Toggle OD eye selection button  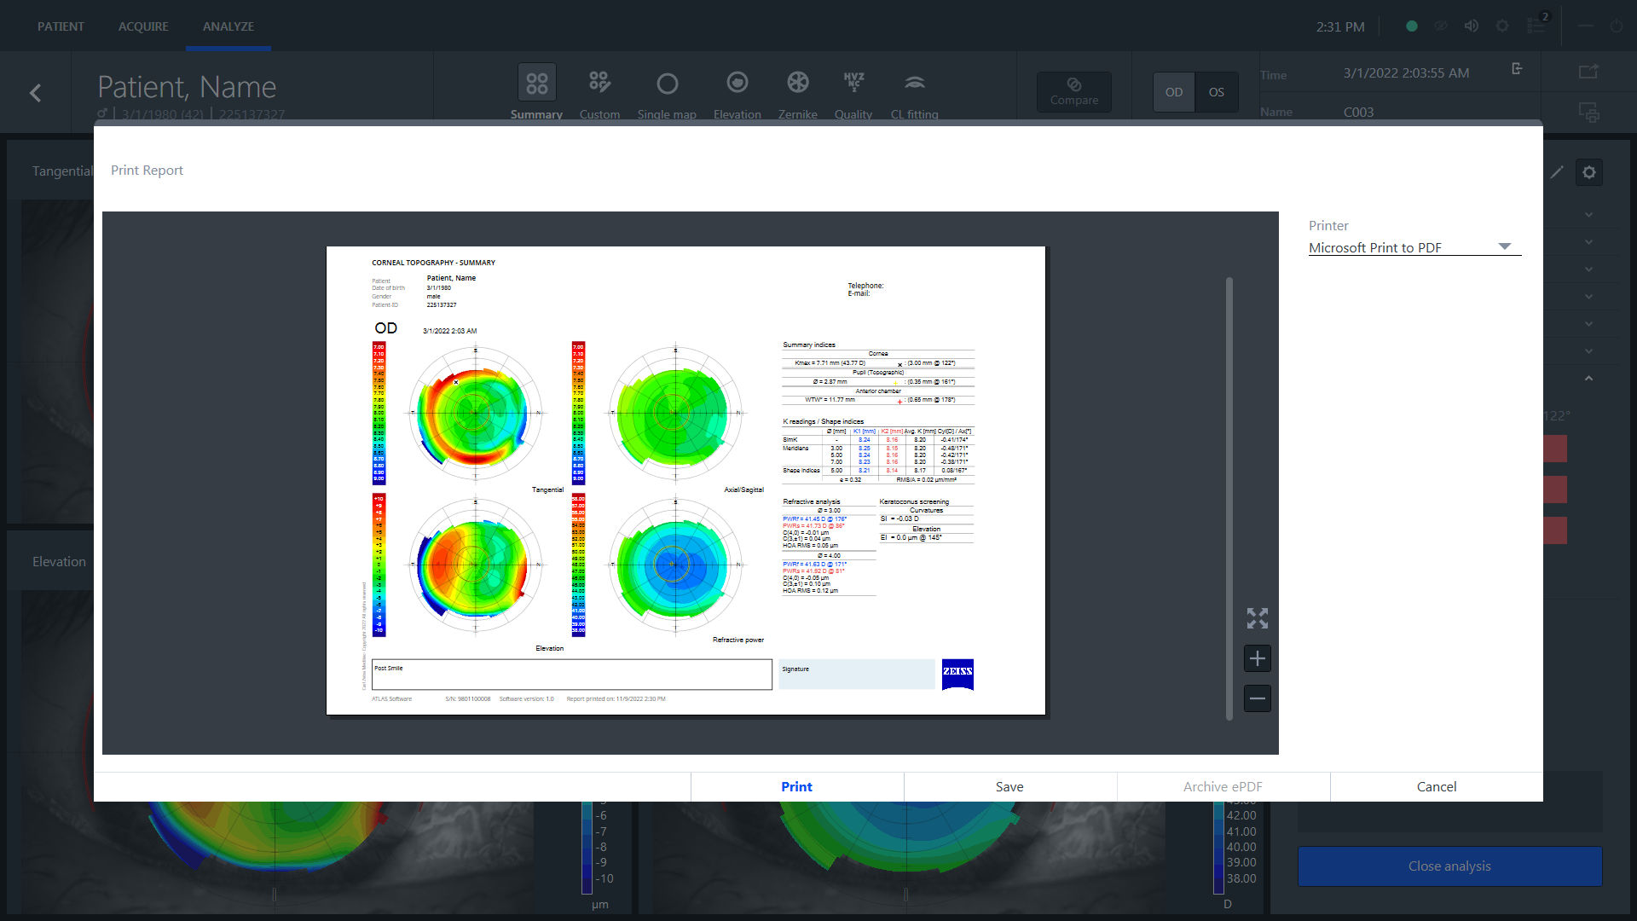(1174, 92)
